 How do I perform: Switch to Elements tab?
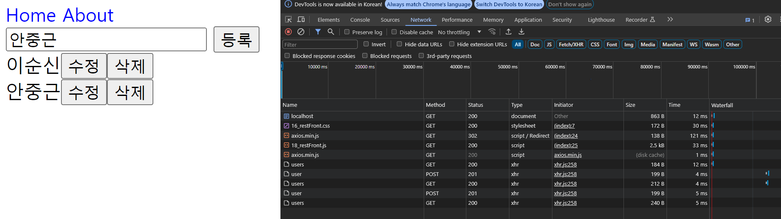coord(328,20)
